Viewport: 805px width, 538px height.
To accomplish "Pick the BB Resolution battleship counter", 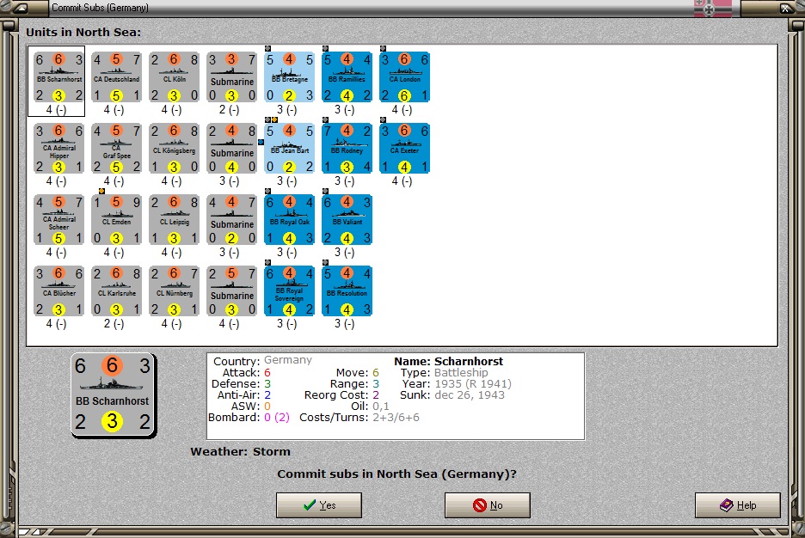I will point(347,290).
